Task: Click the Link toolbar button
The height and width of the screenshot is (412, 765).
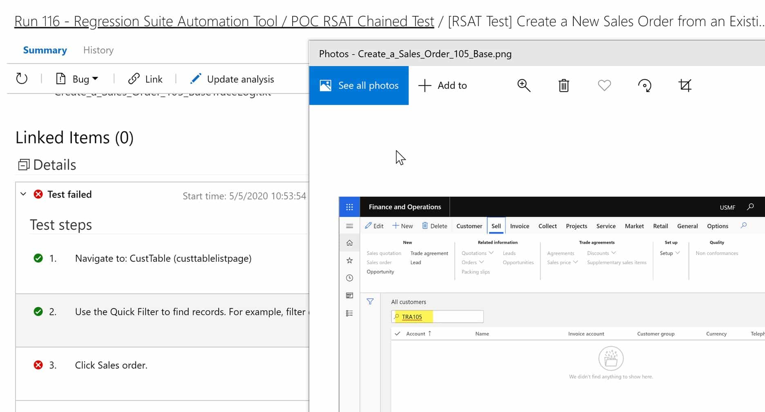Action: [x=145, y=79]
